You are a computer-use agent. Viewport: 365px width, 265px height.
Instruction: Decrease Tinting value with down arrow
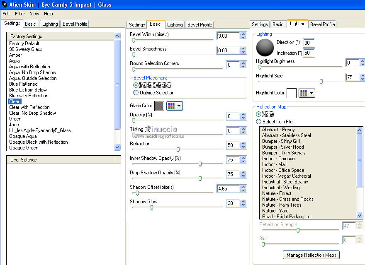(243, 132)
